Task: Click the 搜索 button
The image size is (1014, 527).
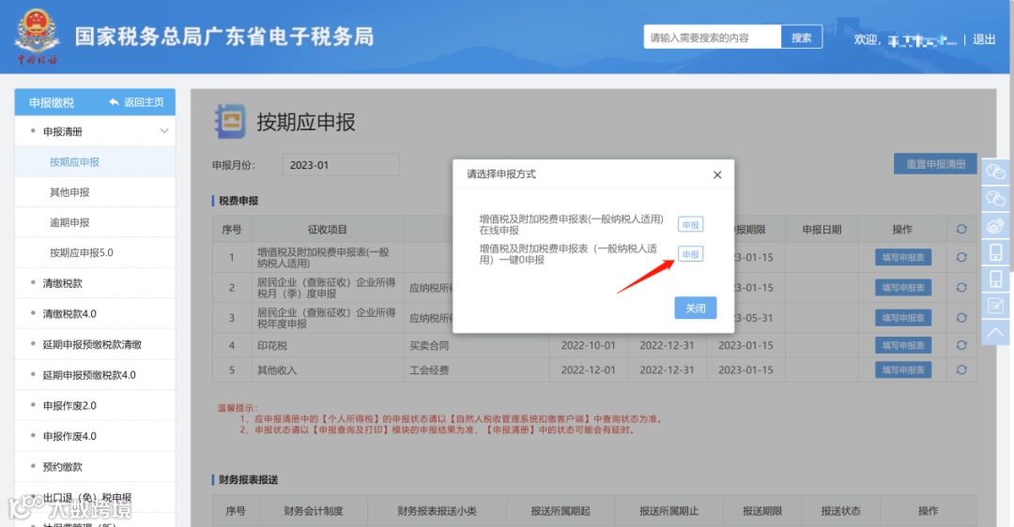Action: [x=801, y=38]
